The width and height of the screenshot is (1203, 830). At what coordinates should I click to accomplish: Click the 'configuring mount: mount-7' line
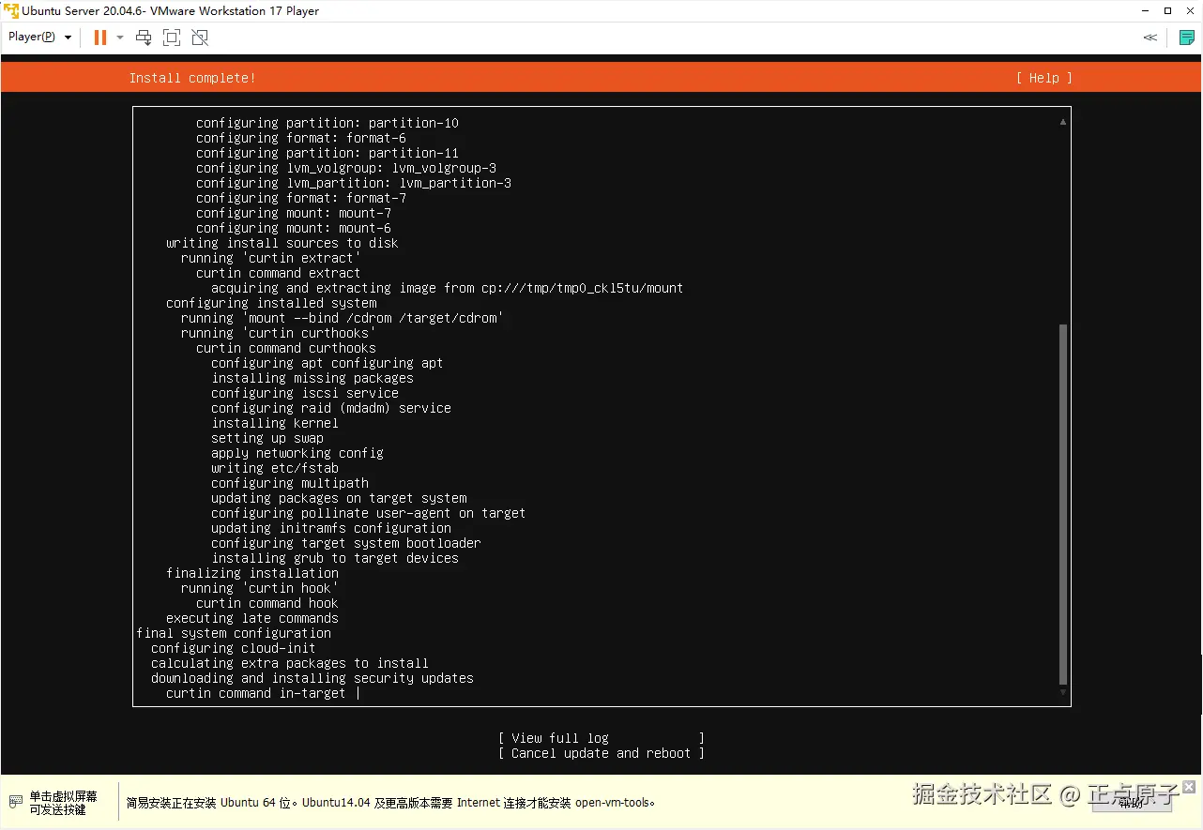294,213
